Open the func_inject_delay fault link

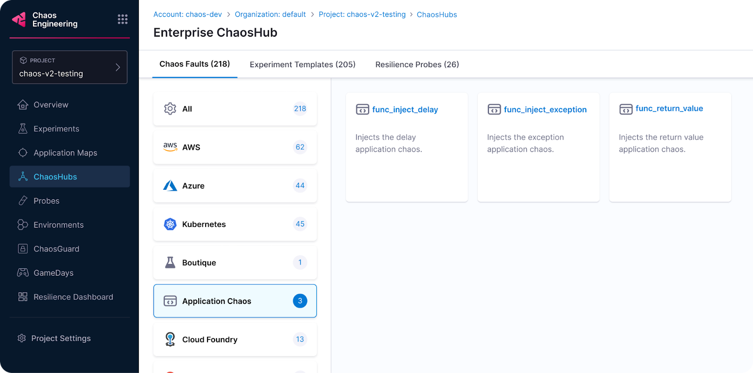tap(405, 109)
